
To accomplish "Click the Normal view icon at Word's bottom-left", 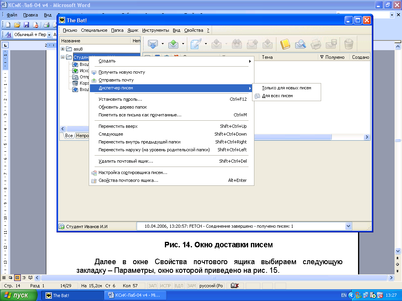I will click(x=4, y=278).
